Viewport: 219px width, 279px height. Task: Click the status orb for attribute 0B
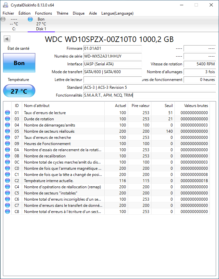7,156
